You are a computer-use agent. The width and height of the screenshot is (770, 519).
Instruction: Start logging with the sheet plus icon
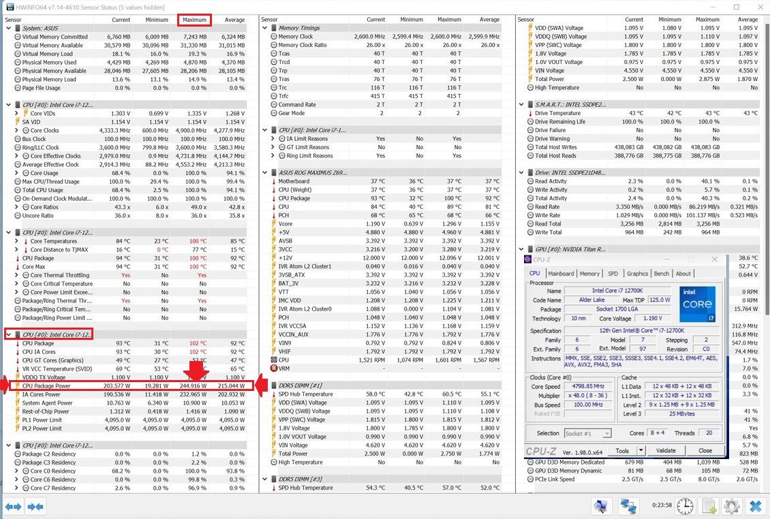709,506
